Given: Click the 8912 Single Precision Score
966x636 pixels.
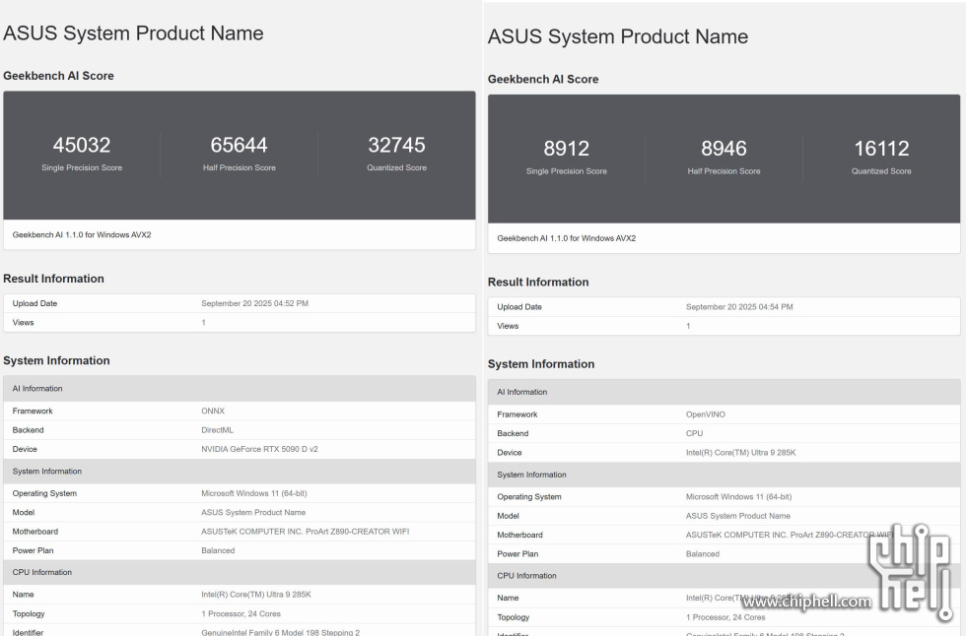Looking at the screenshot, I should pyautogui.click(x=566, y=149).
